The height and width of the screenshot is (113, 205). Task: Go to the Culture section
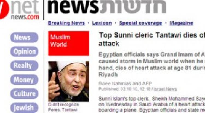click(x=24, y=94)
